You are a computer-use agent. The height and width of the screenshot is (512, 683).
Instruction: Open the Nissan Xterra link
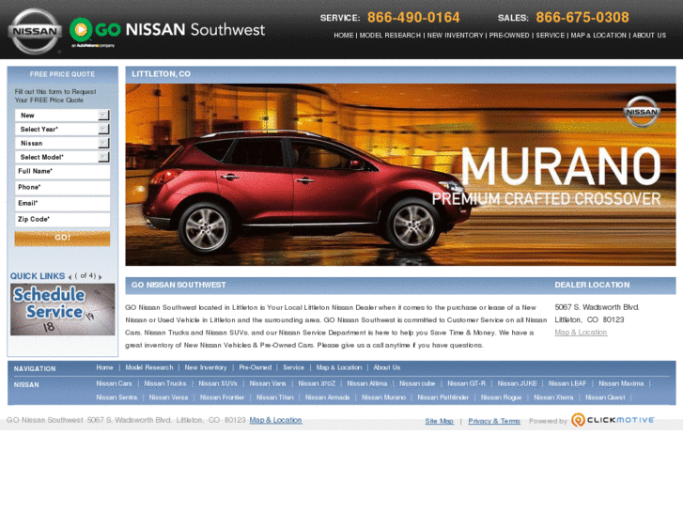(553, 397)
